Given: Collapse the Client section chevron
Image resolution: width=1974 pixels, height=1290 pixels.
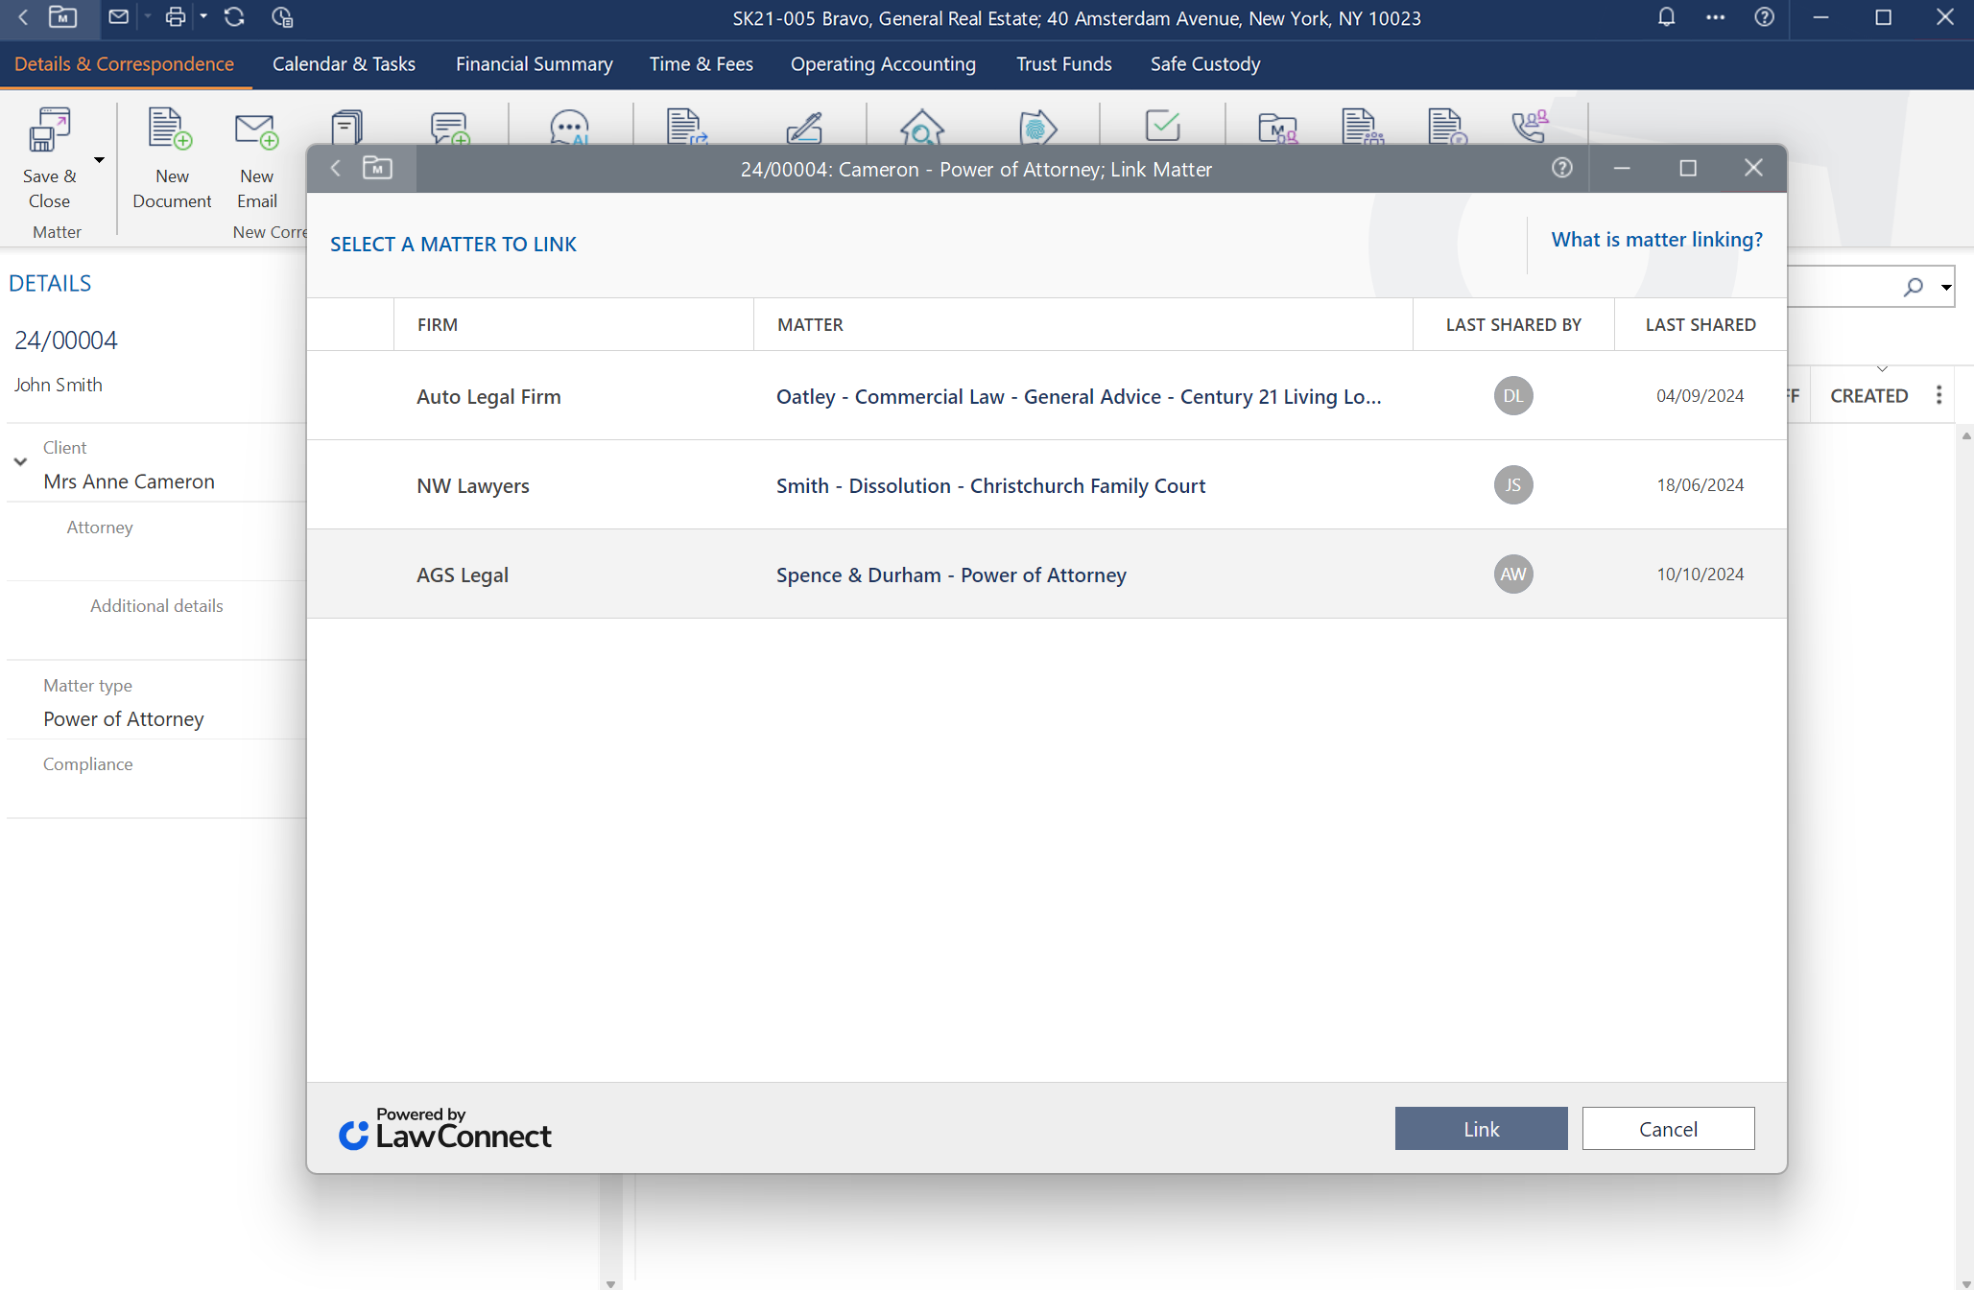Looking at the screenshot, I should click(x=20, y=462).
